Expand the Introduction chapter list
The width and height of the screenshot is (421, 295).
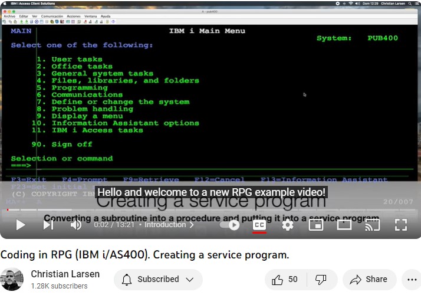(x=169, y=225)
